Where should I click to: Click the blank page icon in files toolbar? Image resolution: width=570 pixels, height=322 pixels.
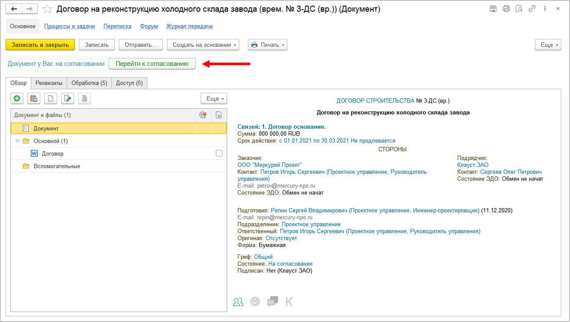tap(51, 98)
